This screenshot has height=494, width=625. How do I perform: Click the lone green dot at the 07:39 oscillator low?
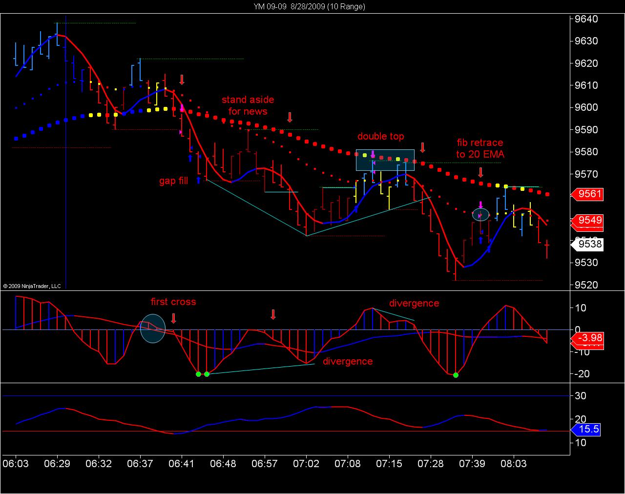point(456,375)
